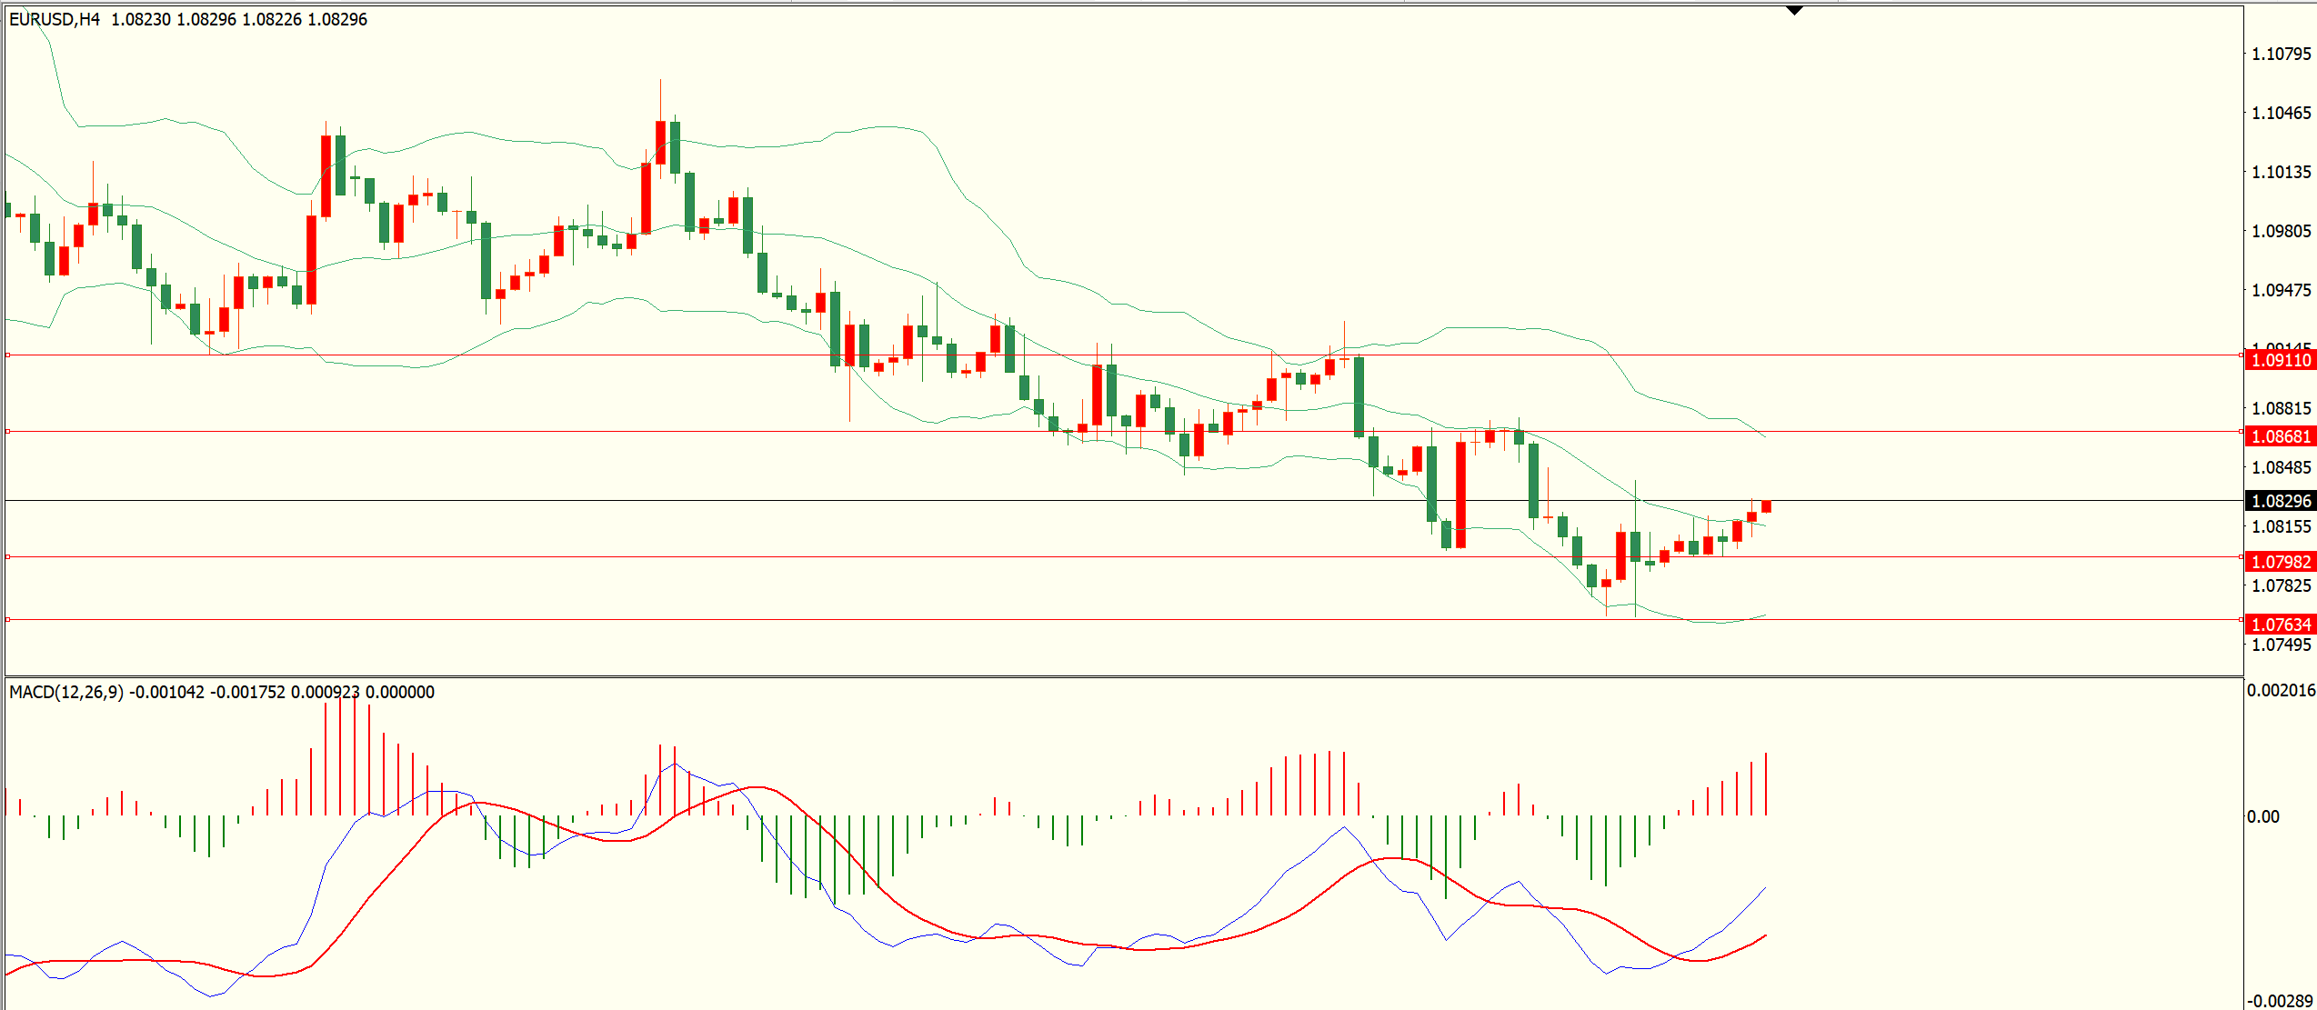Screen dimensions: 2317x1010
Task: Click the MACD(12,26,9) indicator label
Action: (65, 692)
